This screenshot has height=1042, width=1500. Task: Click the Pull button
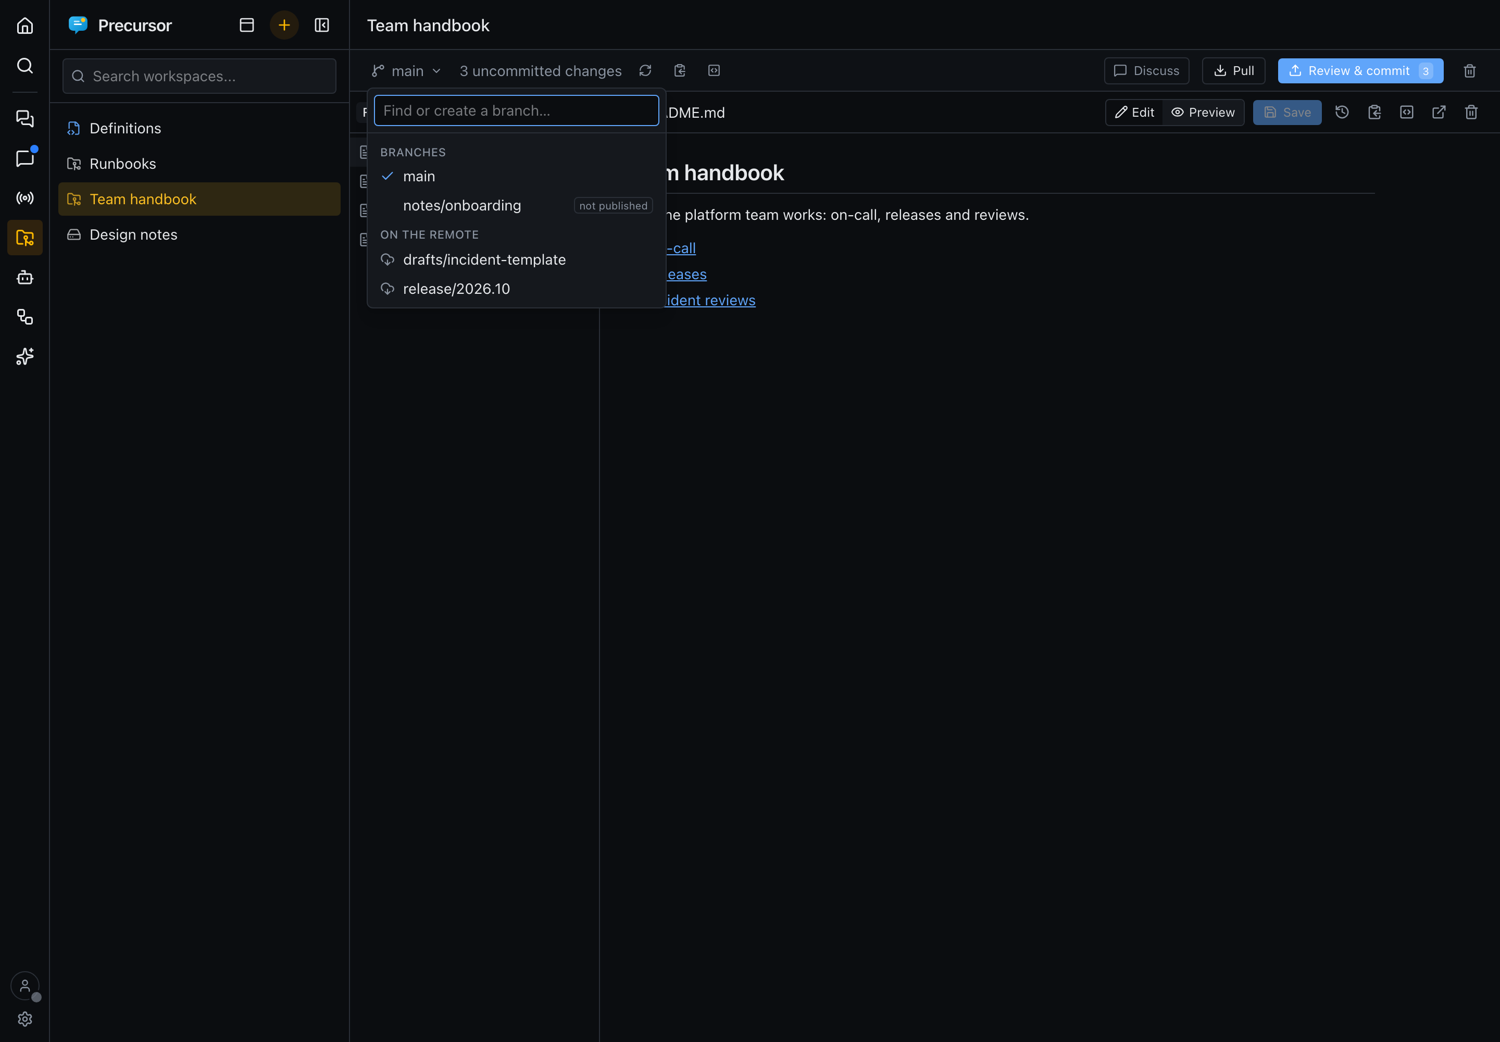click(1233, 70)
